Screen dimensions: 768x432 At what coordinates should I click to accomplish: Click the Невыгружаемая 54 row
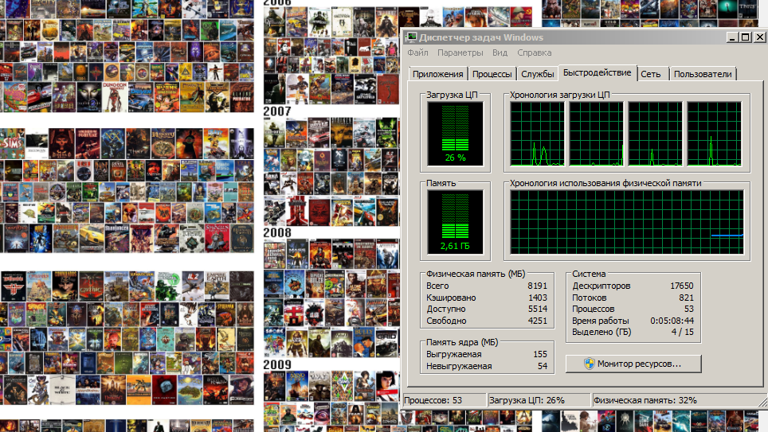(x=486, y=366)
